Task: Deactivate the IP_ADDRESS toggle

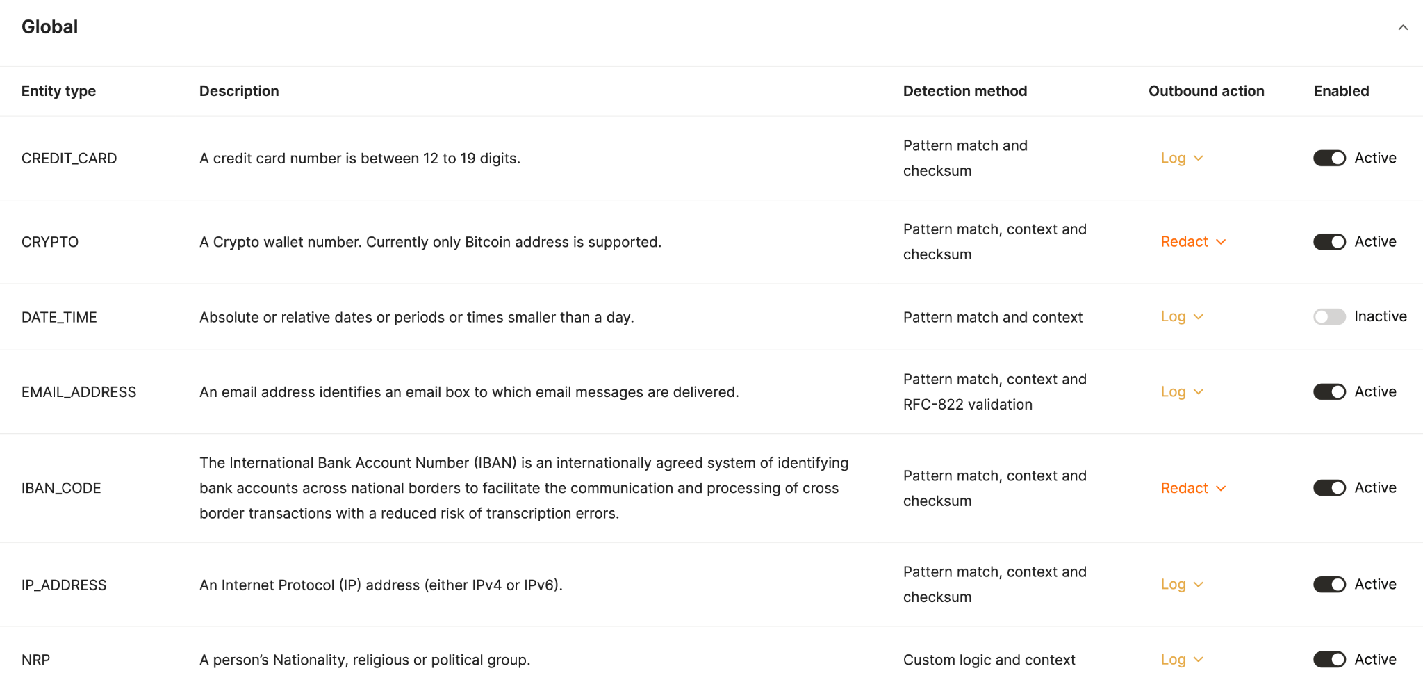Action: 1329,585
